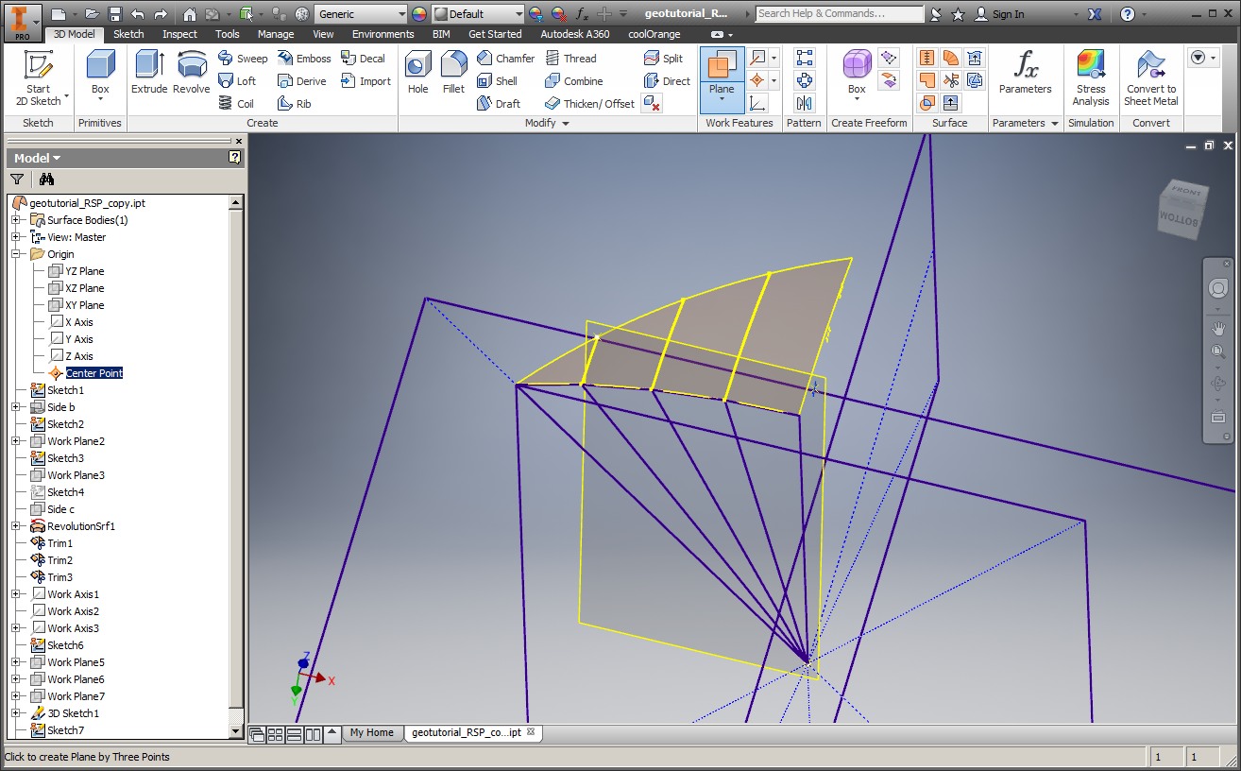Select Work Axis2 in browser
The width and height of the screenshot is (1241, 771).
click(73, 611)
